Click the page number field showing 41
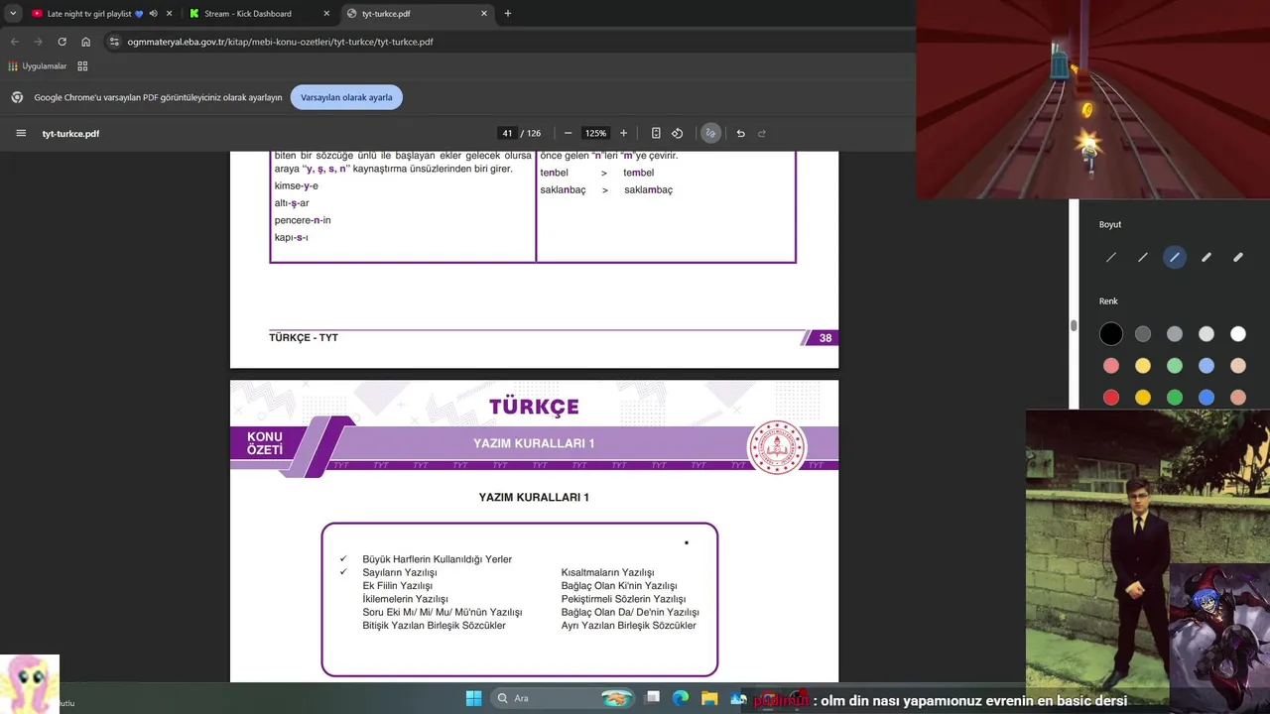 point(507,133)
